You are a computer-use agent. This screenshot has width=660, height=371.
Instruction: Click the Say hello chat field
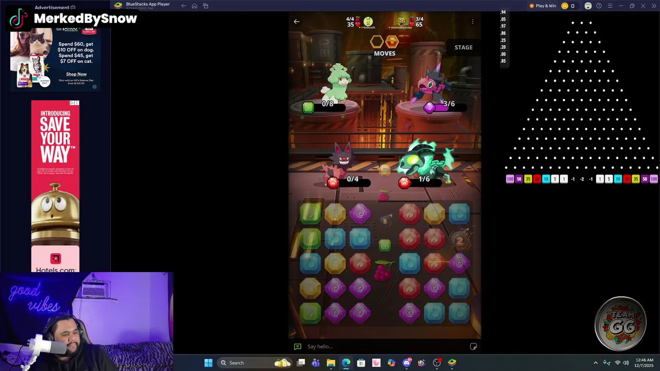tap(385, 346)
